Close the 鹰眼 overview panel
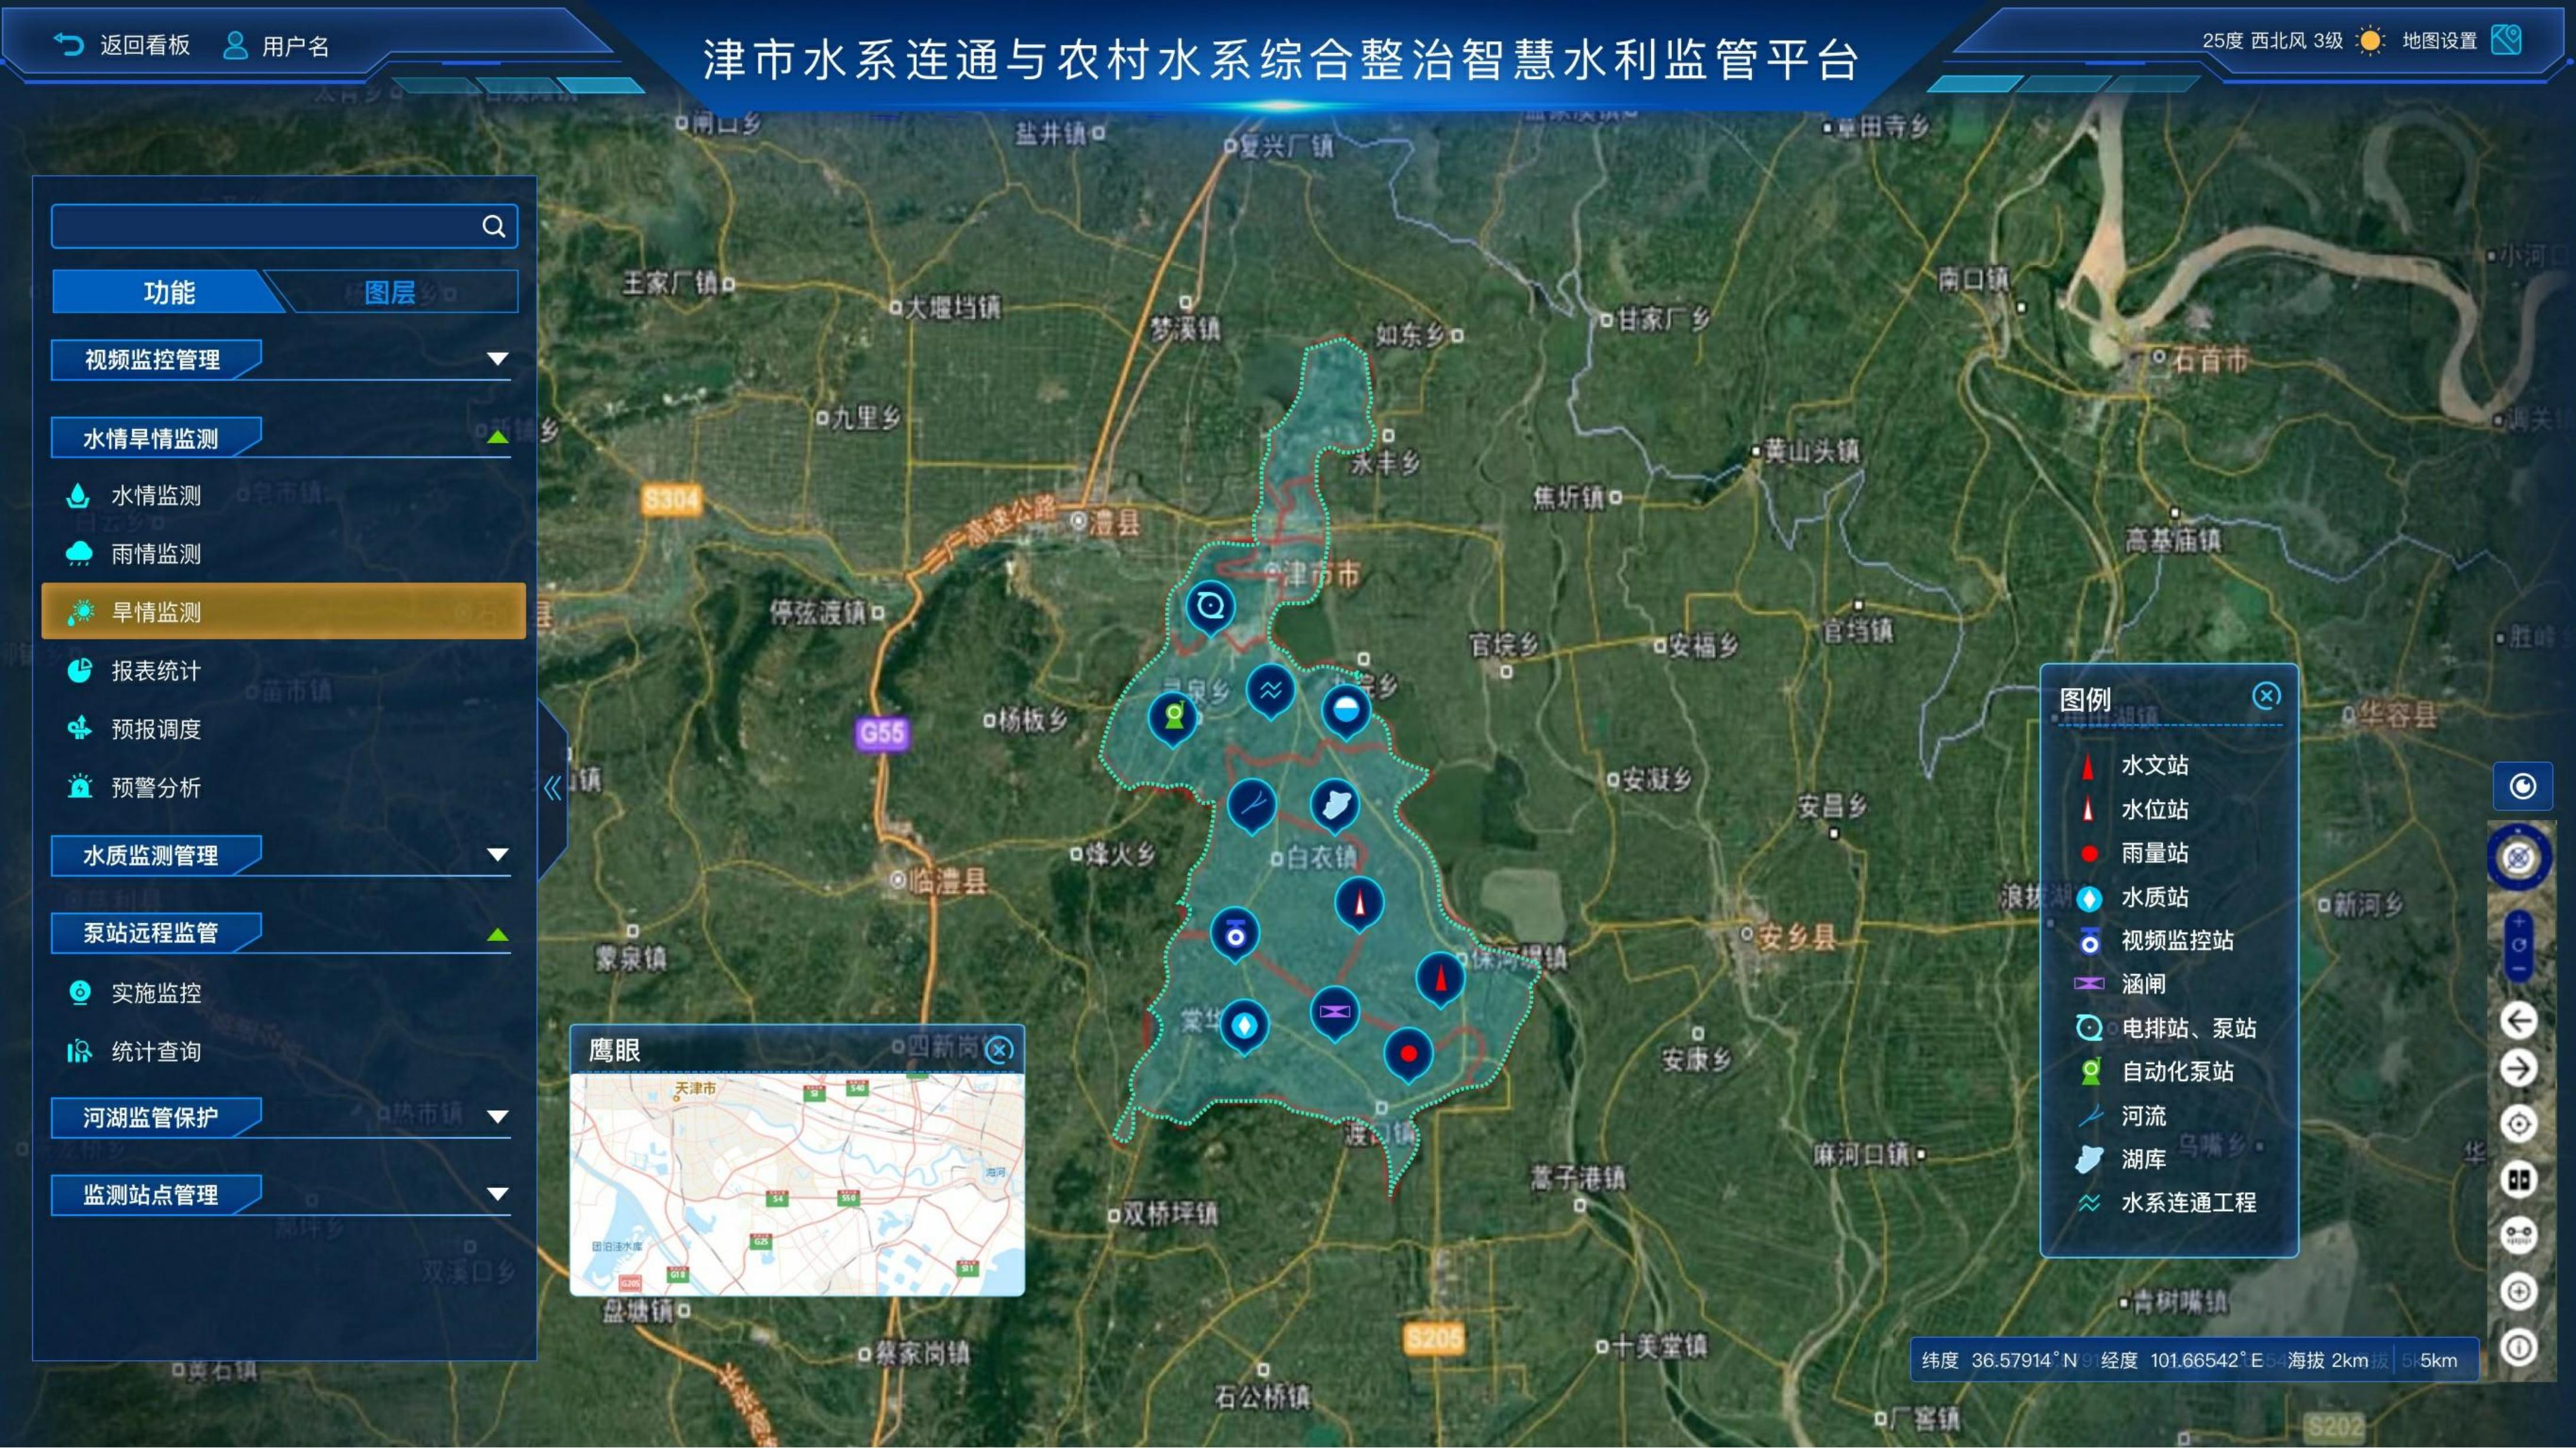The width and height of the screenshot is (2576, 1448). point(999,1049)
